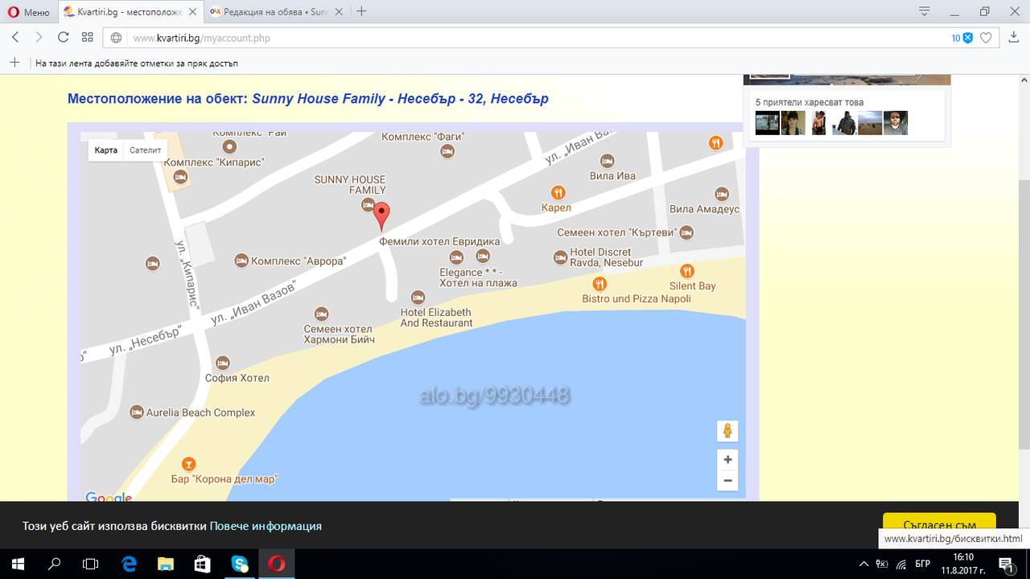Select the Hotel Elizabeth marker
1030x579 pixels.
pyautogui.click(x=418, y=298)
